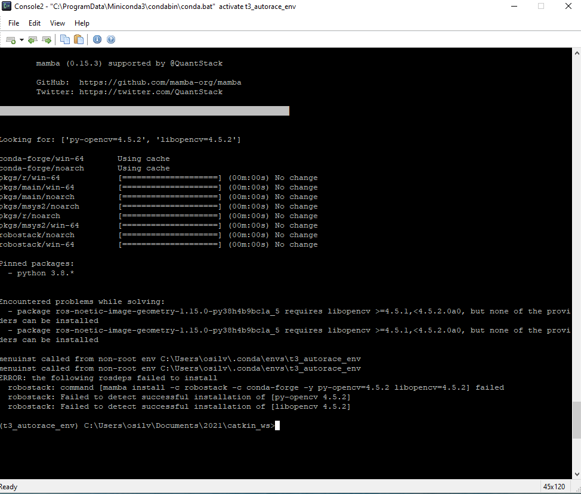The width and height of the screenshot is (581, 494).
Task: Click the pkgs/msys2/noarch channel row
Action: click(x=159, y=207)
